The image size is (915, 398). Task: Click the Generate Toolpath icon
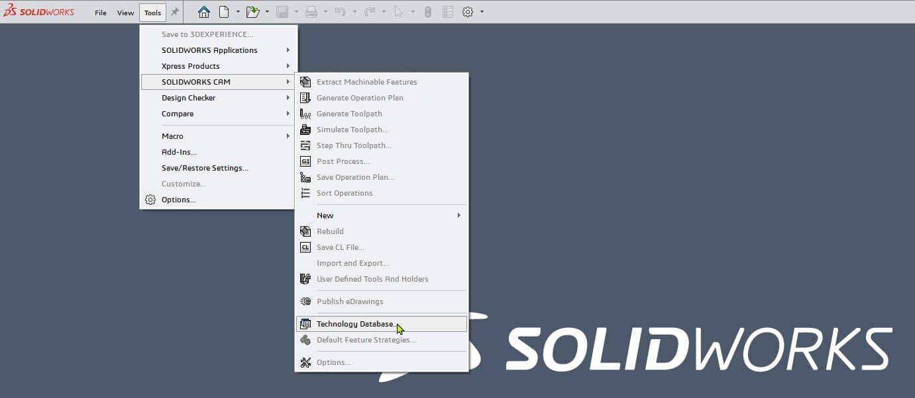pyautogui.click(x=305, y=114)
